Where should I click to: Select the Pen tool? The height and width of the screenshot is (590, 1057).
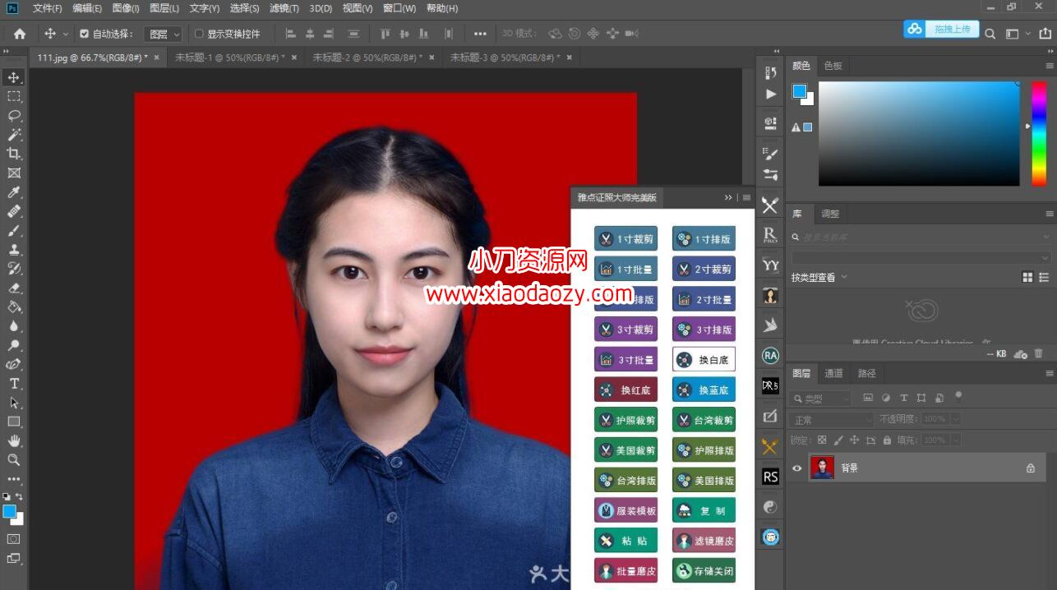(x=14, y=364)
